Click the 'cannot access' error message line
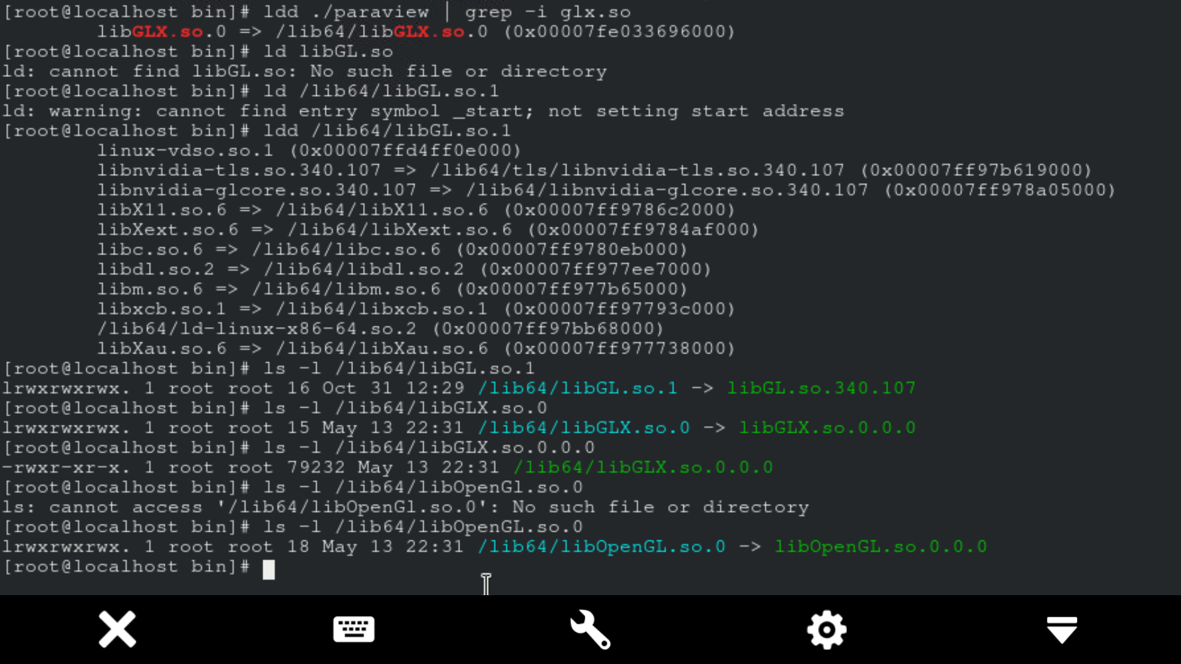Image resolution: width=1181 pixels, height=664 pixels. (406, 507)
